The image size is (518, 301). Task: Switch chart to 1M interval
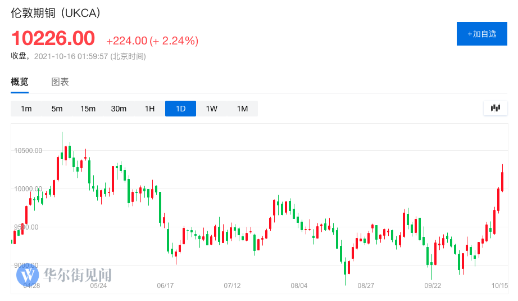tap(243, 109)
